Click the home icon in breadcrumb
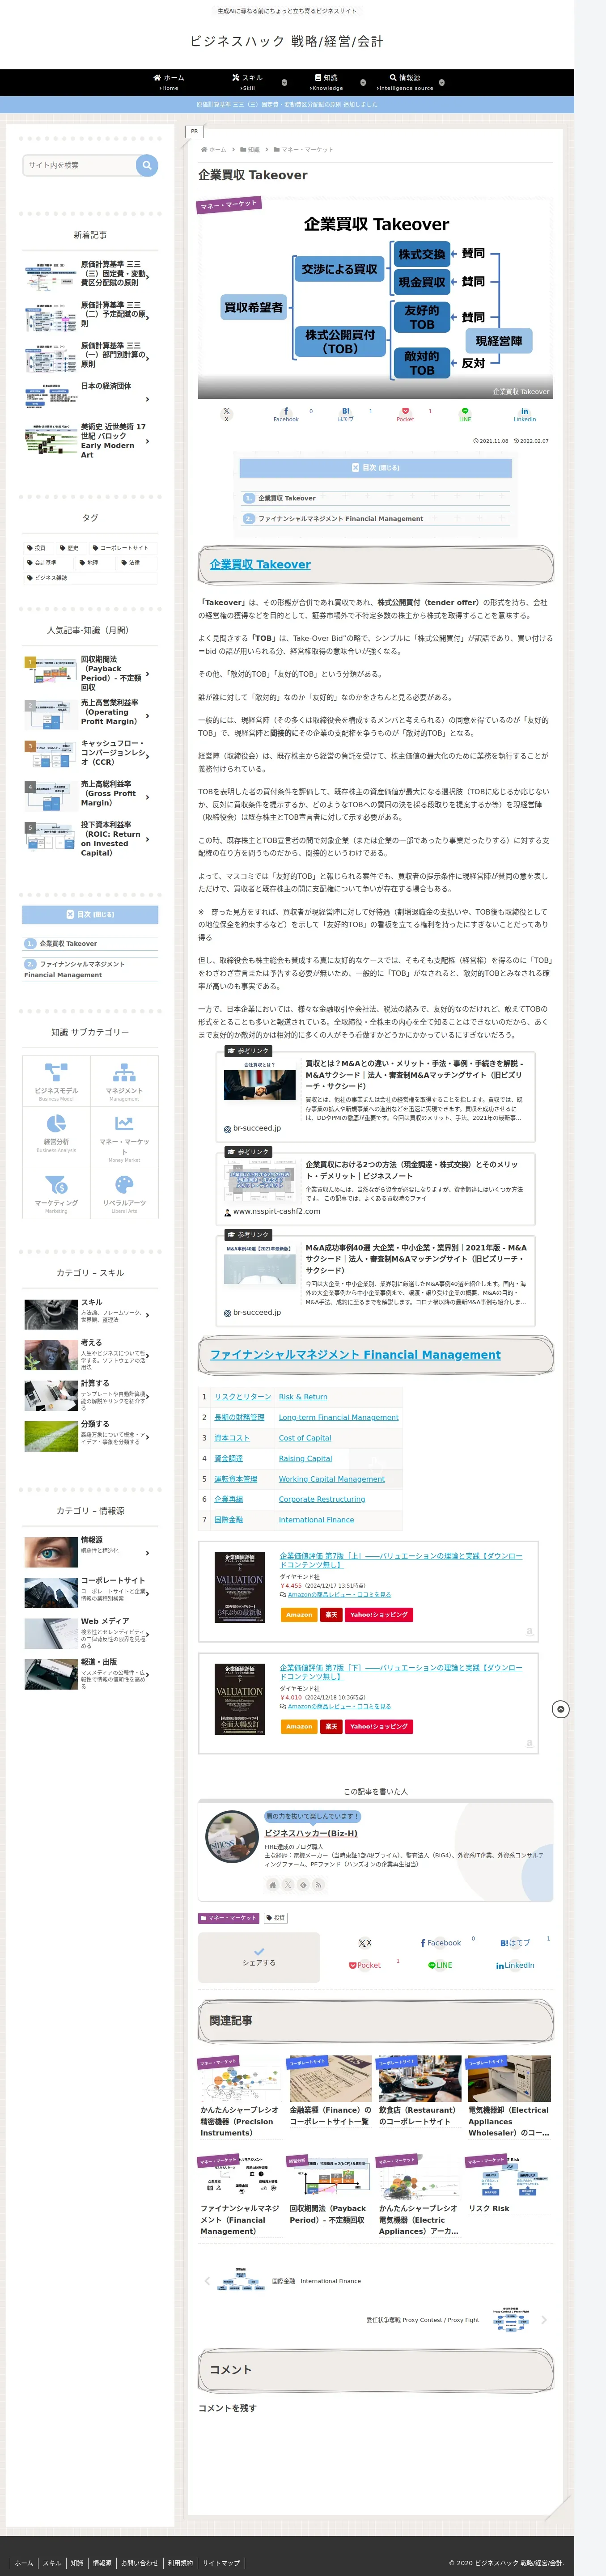This screenshot has height=2576, width=606. point(204,149)
